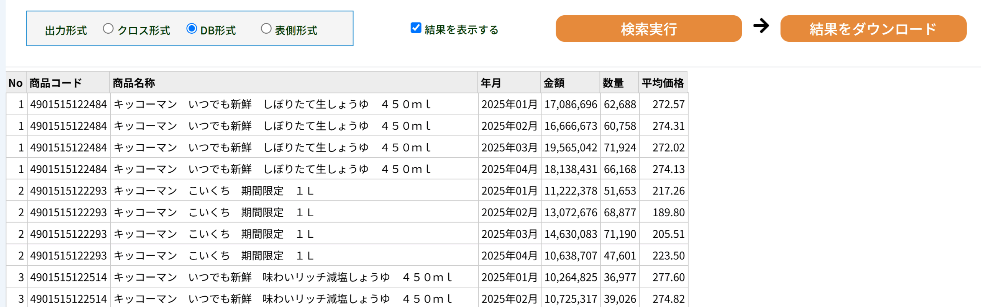Viewport: 981px width, 307px height.
Task: Click quantity cell 71,190
Action: point(620,234)
